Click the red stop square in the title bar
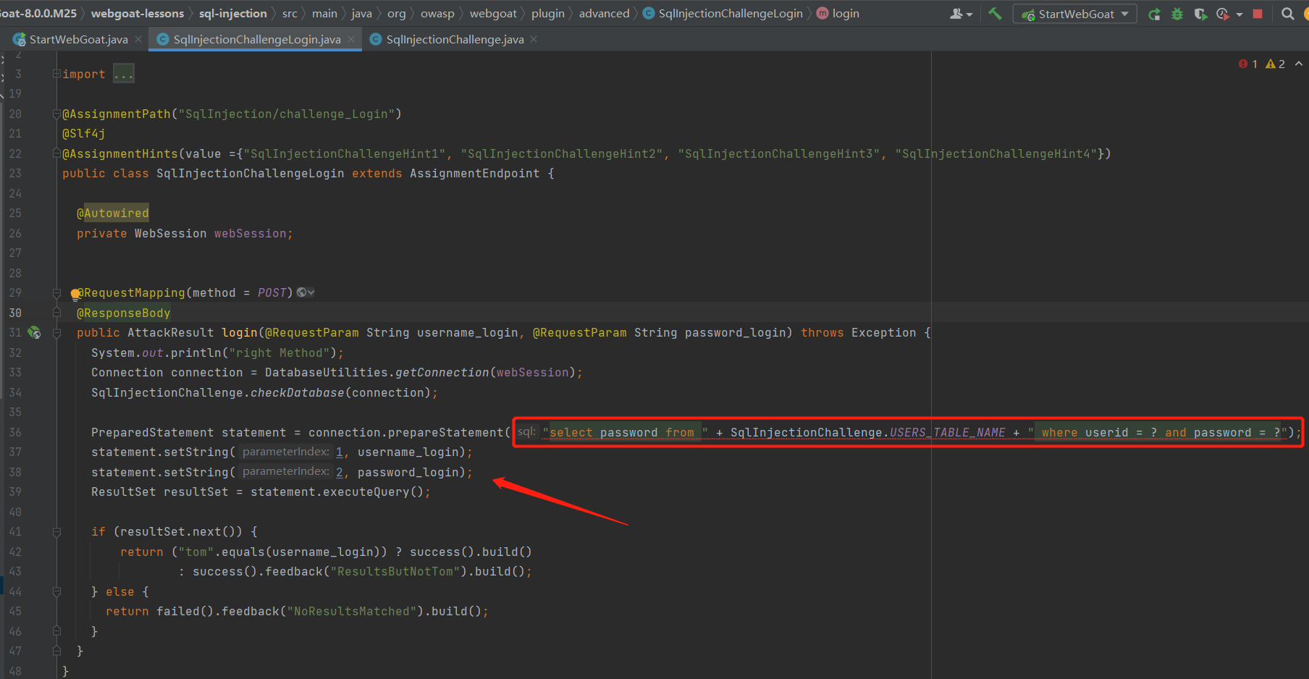Screen dimensions: 1309x679 pyautogui.click(x=1258, y=13)
